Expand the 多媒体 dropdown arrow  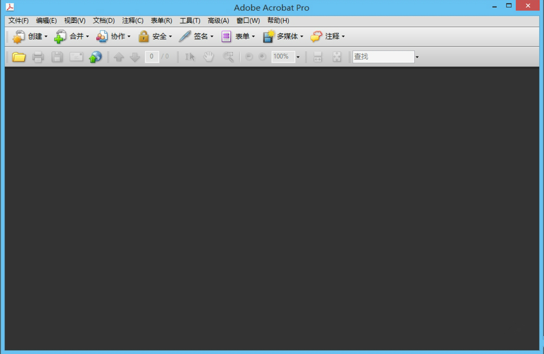(x=302, y=36)
